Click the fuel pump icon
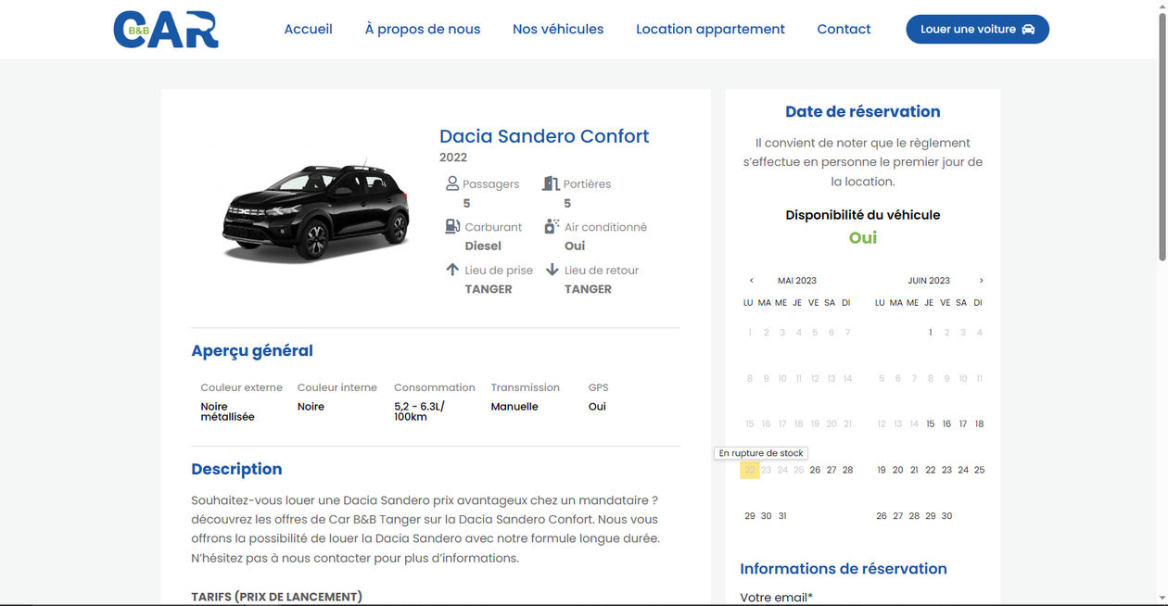 pyautogui.click(x=452, y=226)
